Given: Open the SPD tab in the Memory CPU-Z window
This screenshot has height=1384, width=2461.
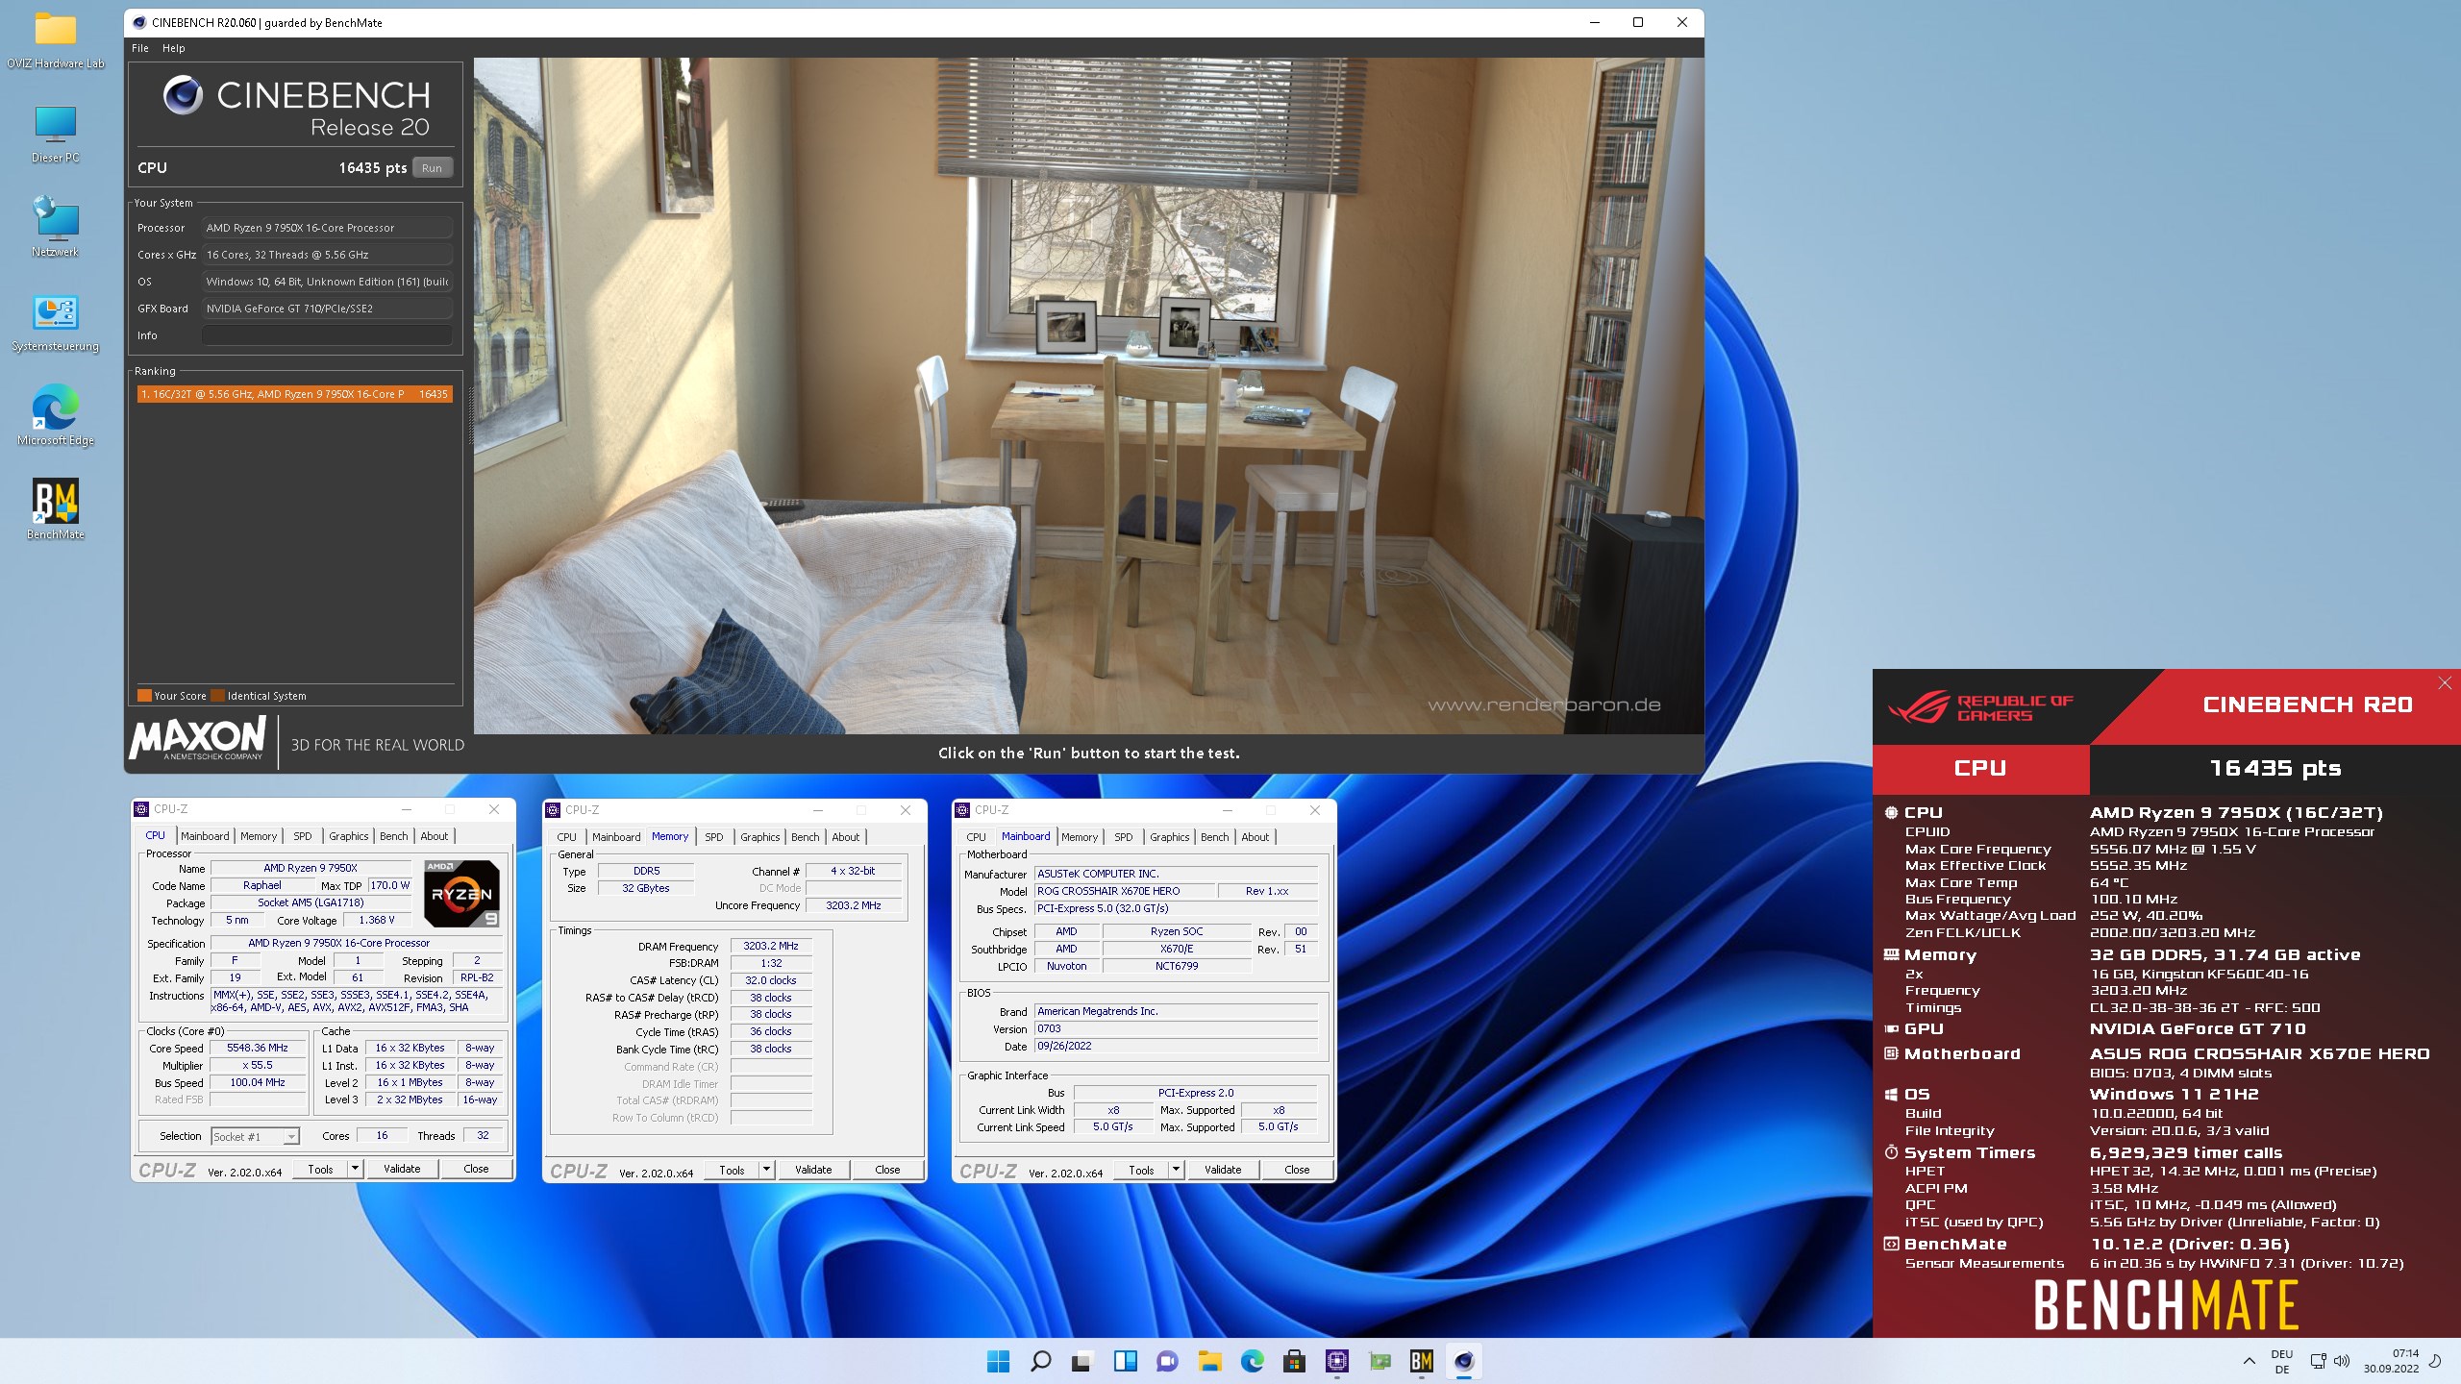Looking at the screenshot, I should click(714, 837).
